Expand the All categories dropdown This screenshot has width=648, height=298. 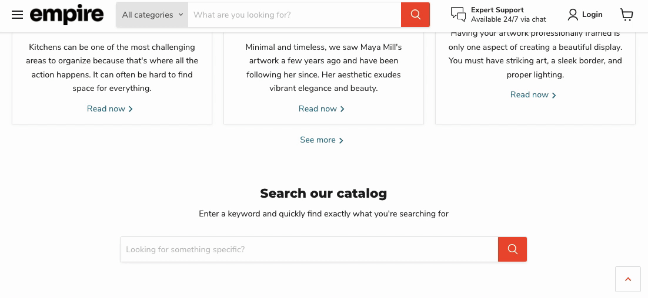pyautogui.click(x=152, y=15)
